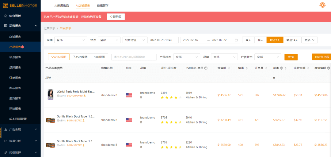The image size is (331, 157).
Task: Click the calendar icon in date range
Action: 236,40
